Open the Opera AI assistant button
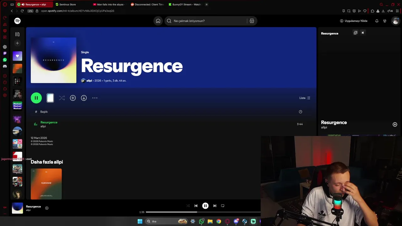This screenshot has height=226, width=402. click(x=390, y=11)
